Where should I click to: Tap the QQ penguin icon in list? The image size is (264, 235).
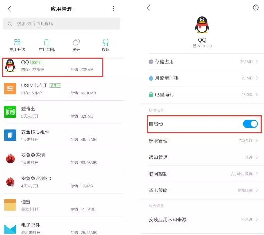[x=10, y=65]
